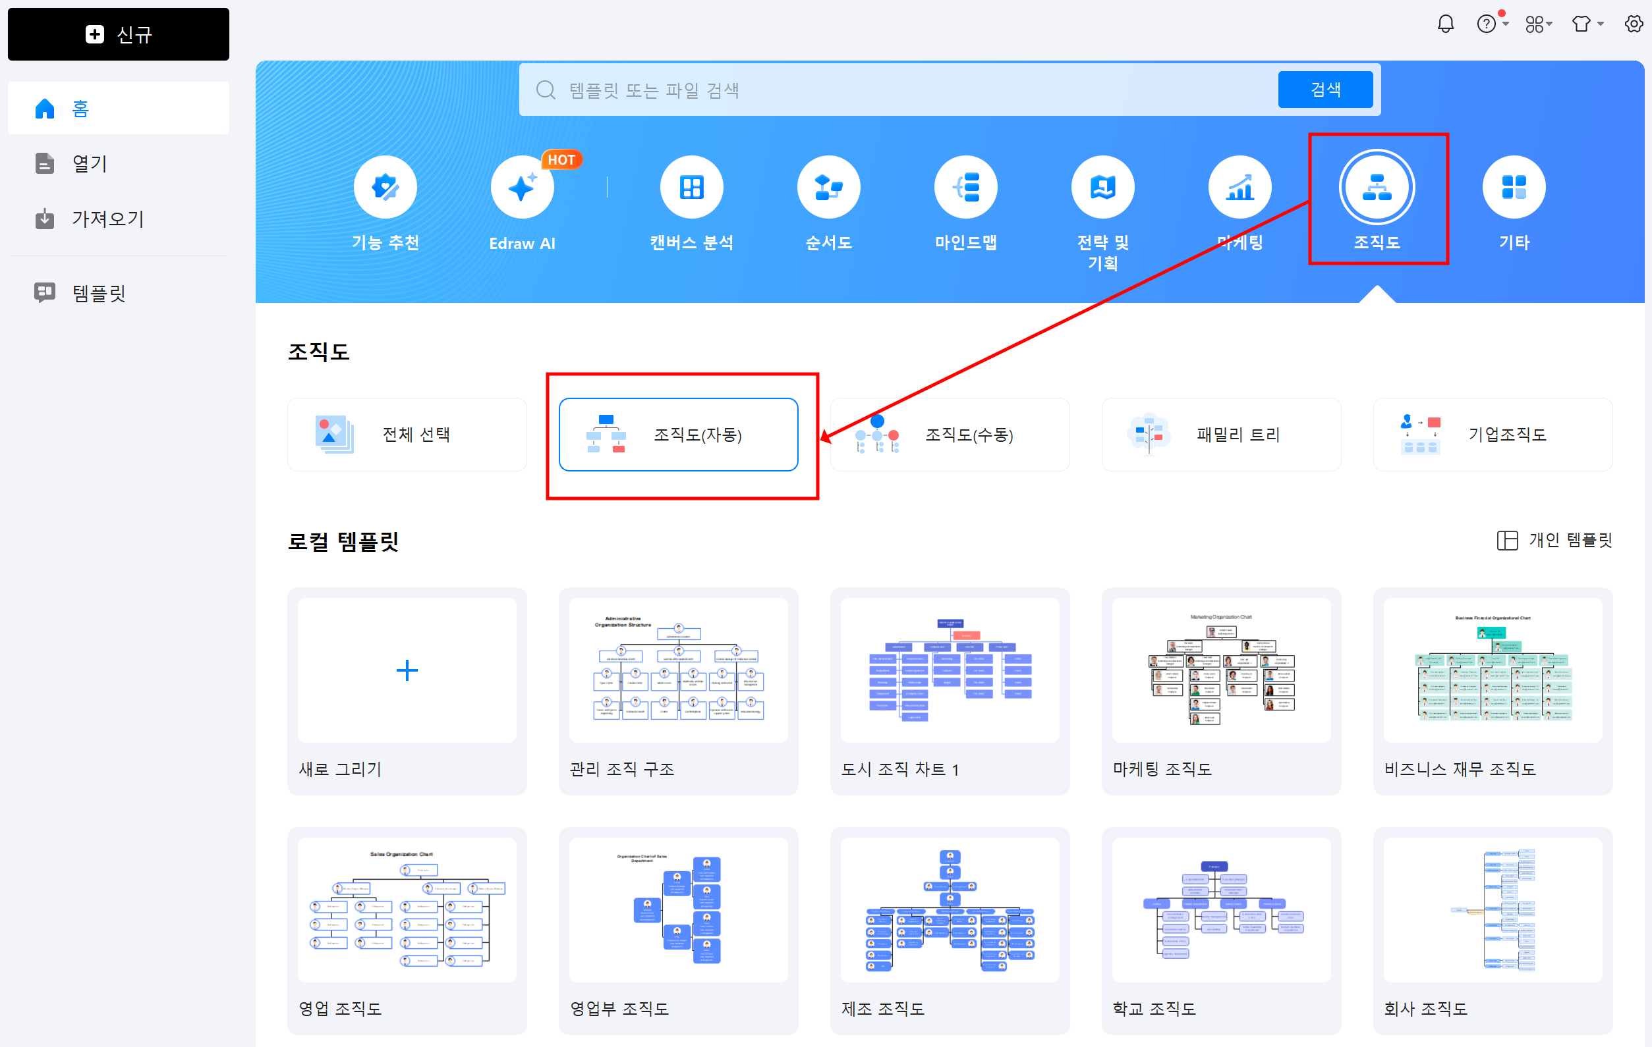Click the 새로 그리기 blank template
Viewport: 1652px width, 1047px height.
point(407,691)
